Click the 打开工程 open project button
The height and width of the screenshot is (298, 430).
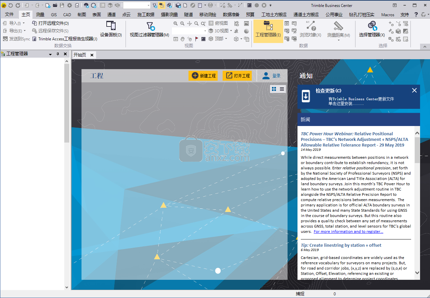(237, 75)
